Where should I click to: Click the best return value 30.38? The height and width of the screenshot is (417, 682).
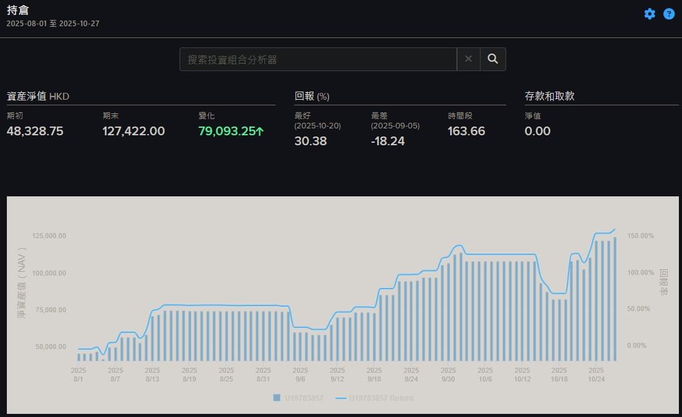309,141
